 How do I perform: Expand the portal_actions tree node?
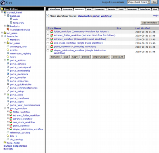(5, 60)
